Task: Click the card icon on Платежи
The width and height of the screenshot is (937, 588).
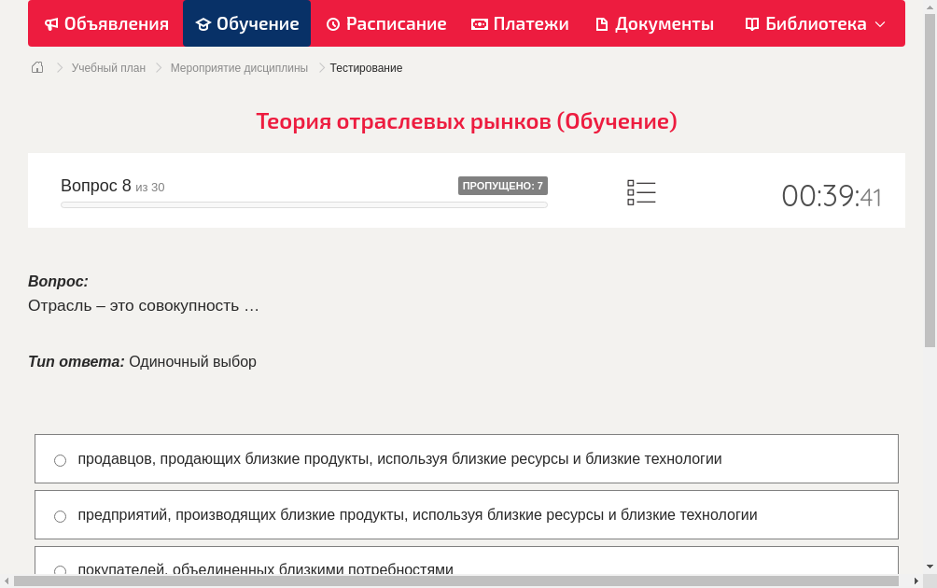Action: click(x=478, y=23)
